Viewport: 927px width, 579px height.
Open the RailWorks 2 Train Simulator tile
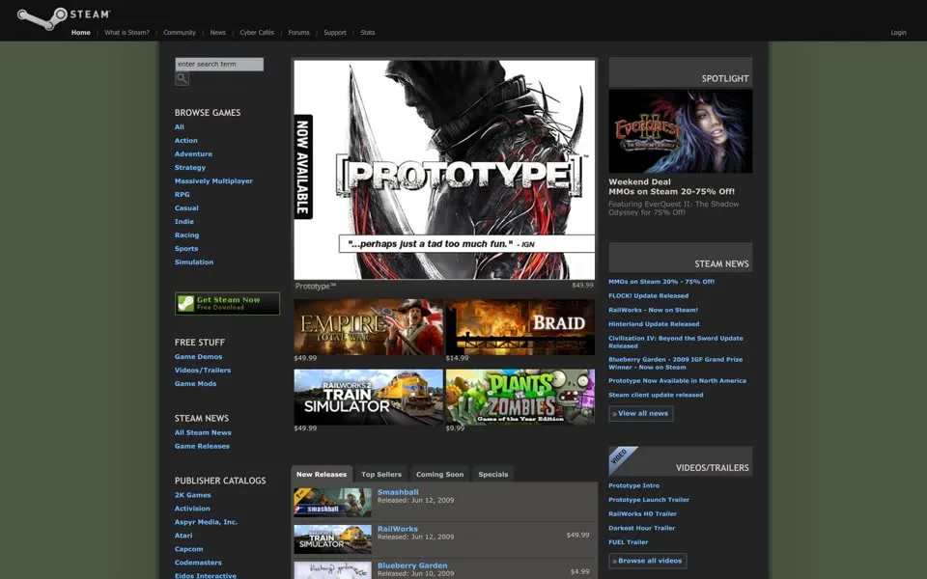coord(368,397)
